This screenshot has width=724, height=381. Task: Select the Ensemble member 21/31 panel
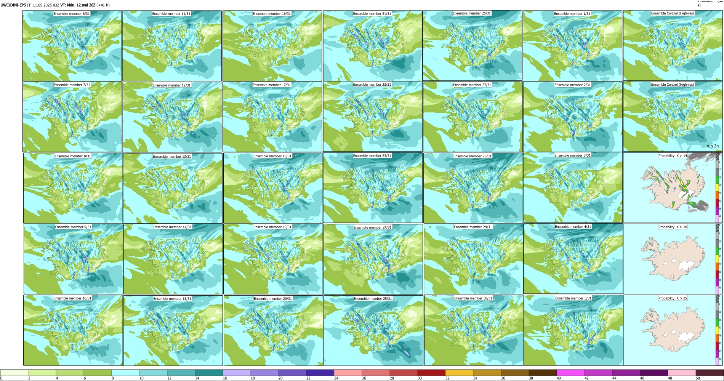point(373,46)
